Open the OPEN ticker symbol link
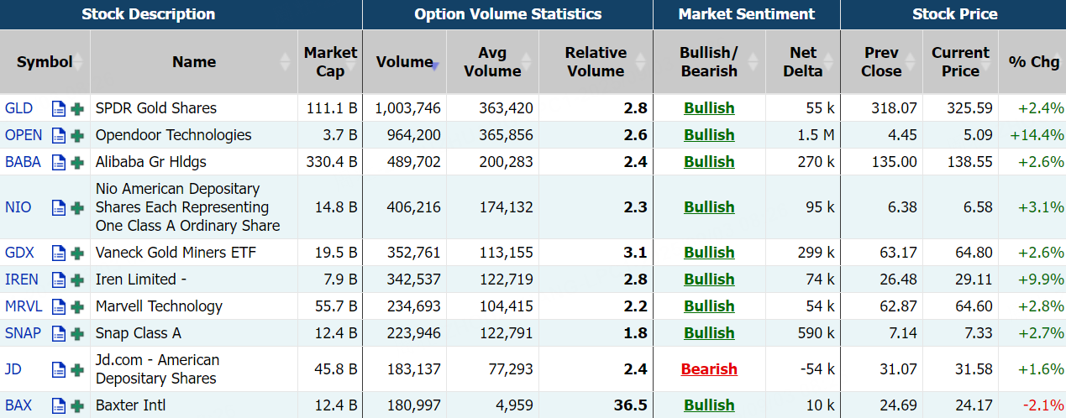 coord(22,135)
